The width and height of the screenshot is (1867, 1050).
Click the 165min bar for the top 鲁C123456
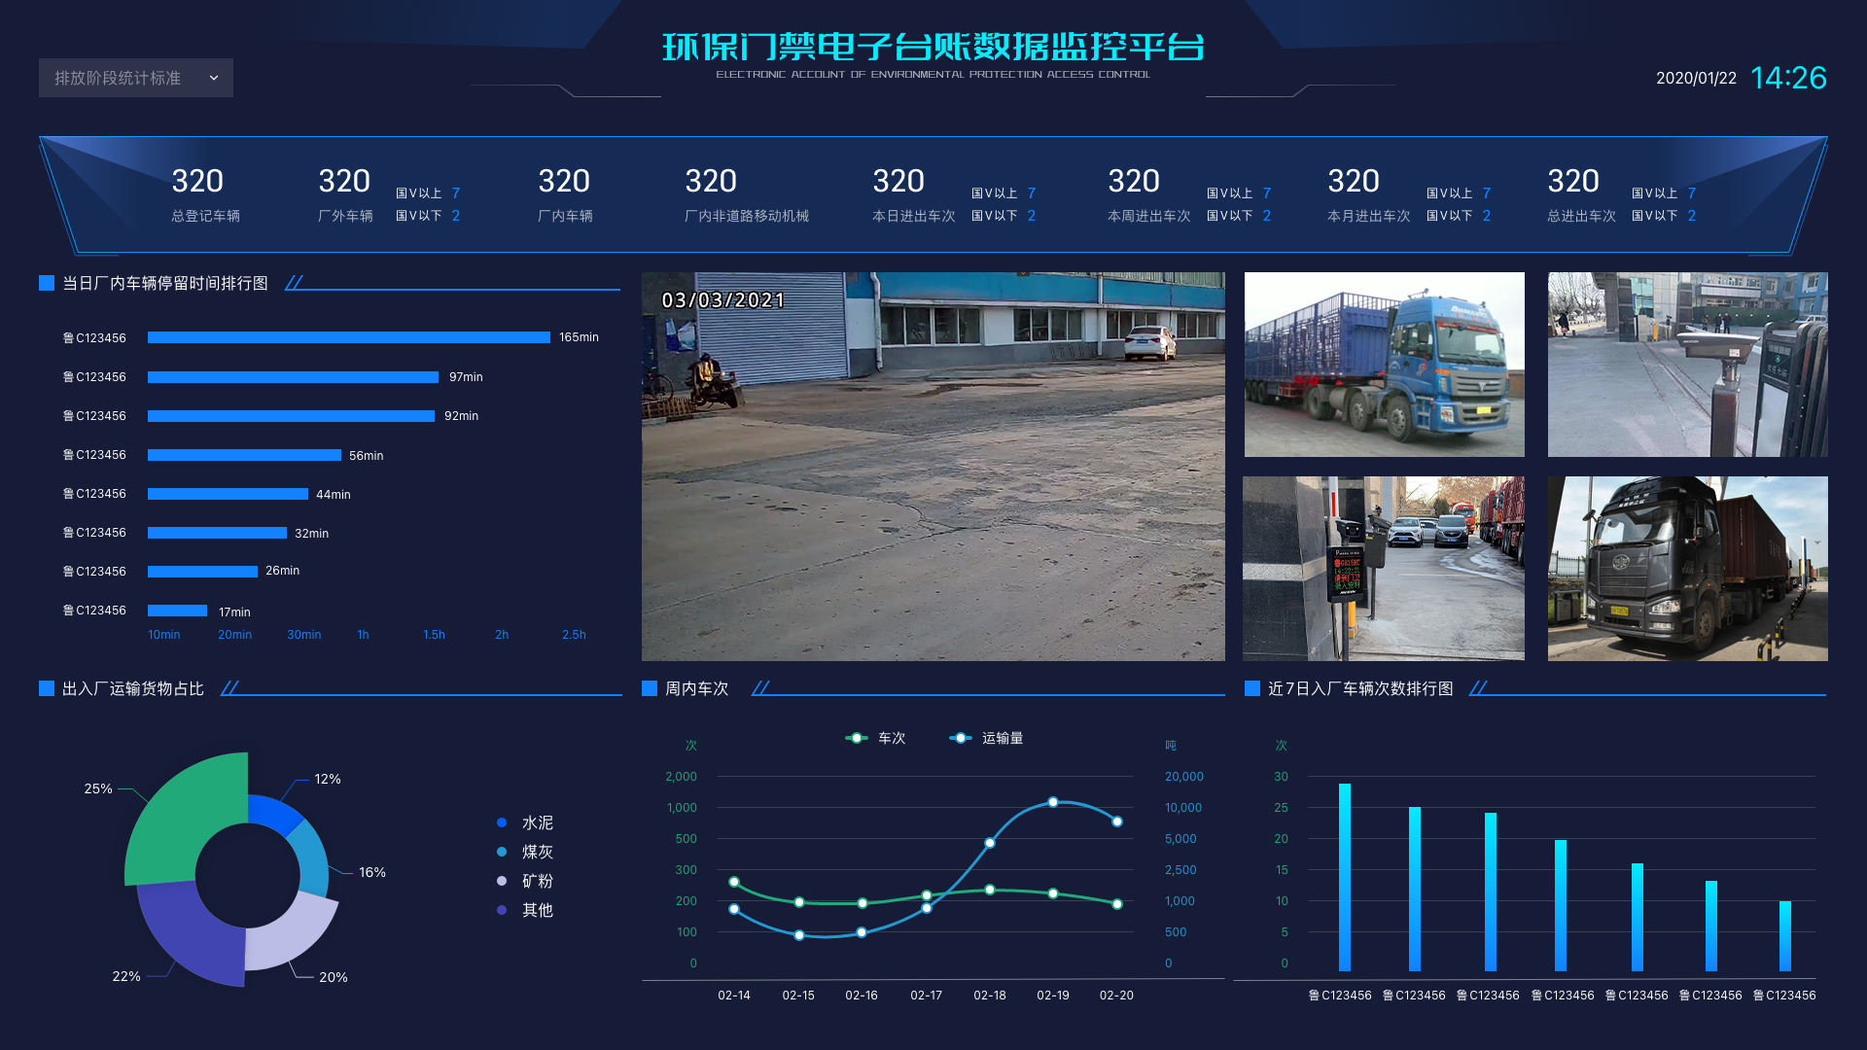pos(347,337)
